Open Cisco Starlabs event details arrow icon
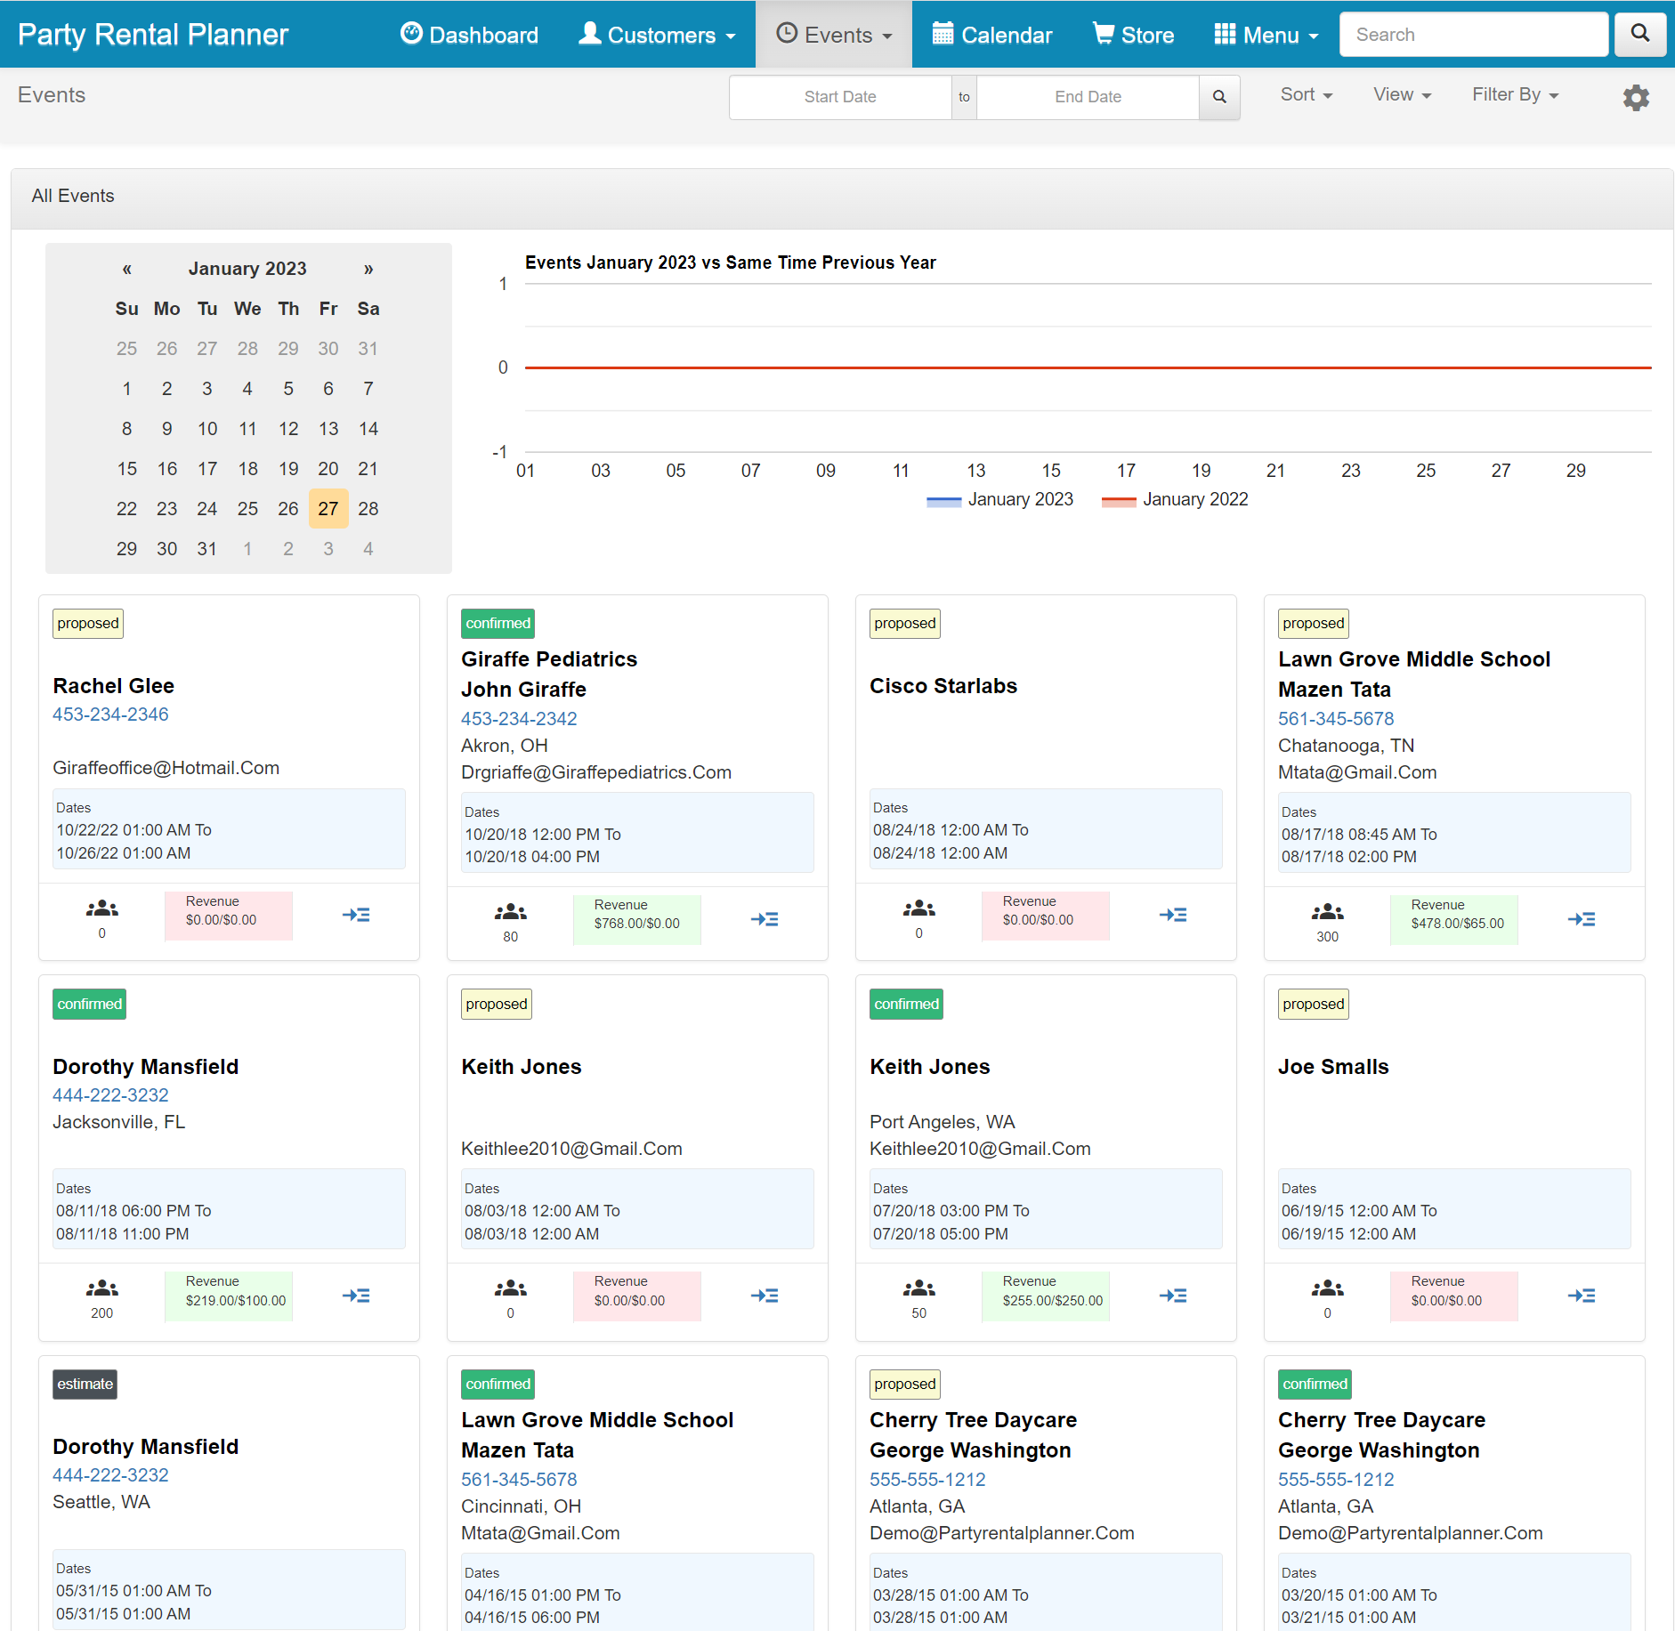This screenshot has height=1631, width=1675. pyautogui.click(x=1173, y=915)
